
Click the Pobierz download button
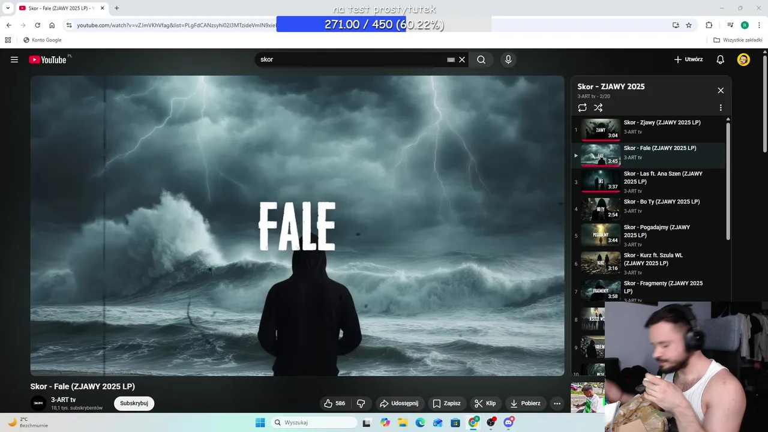coord(526,403)
